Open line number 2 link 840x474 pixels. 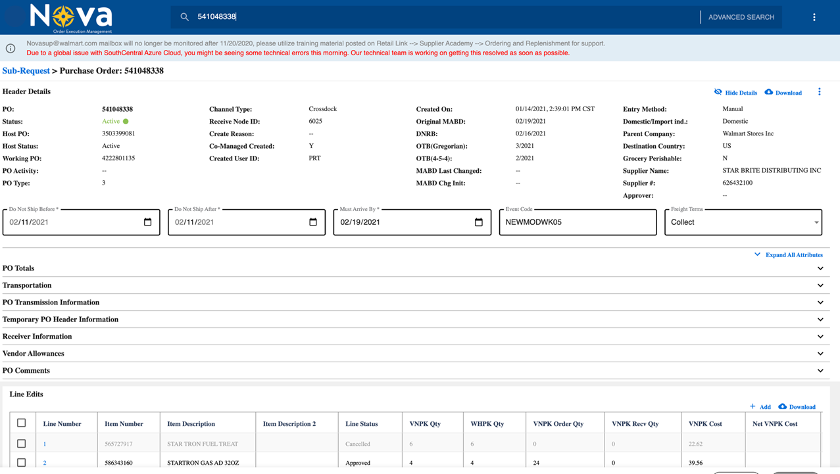pos(45,463)
